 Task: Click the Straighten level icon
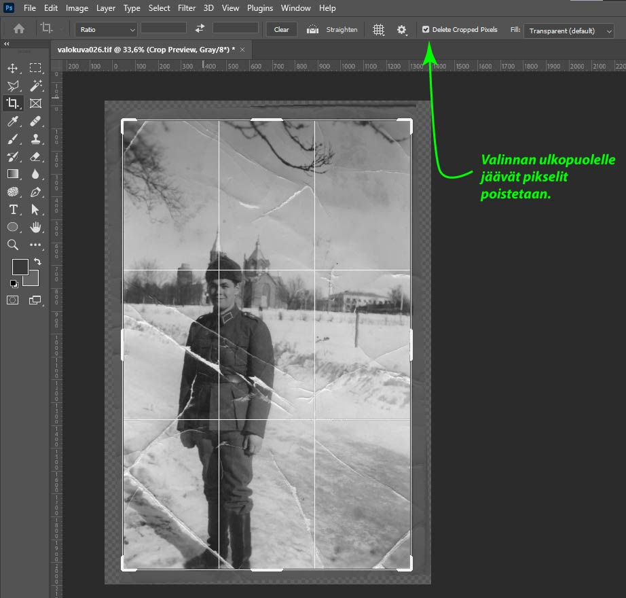(312, 29)
